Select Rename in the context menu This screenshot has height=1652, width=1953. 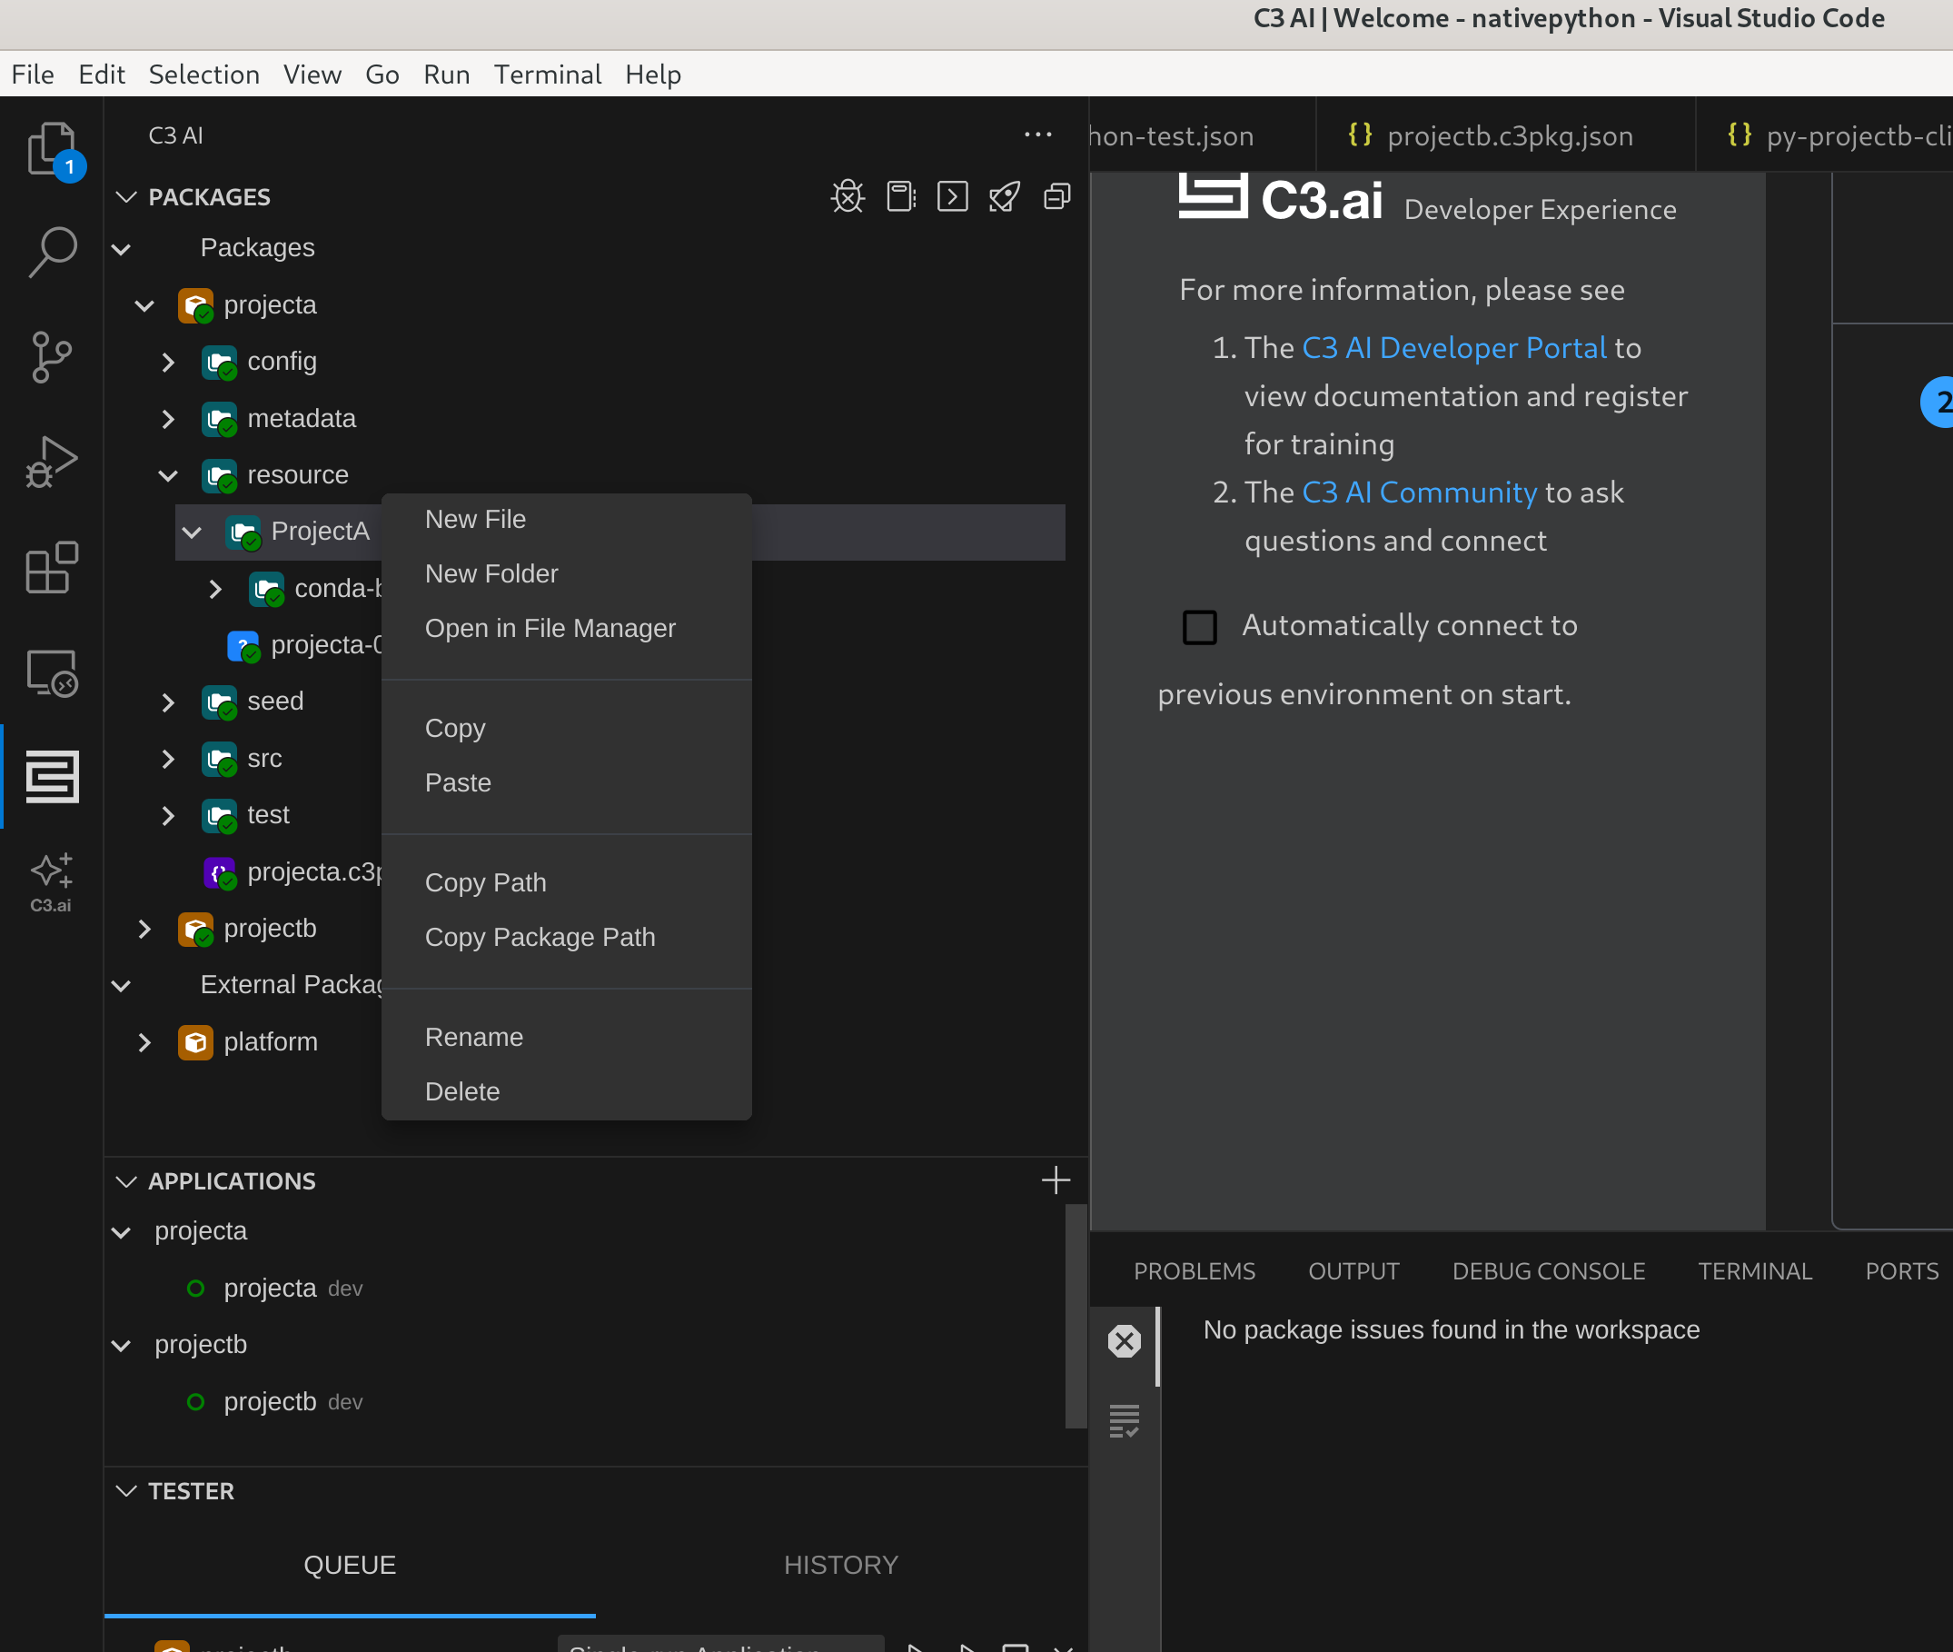pos(474,1037)
